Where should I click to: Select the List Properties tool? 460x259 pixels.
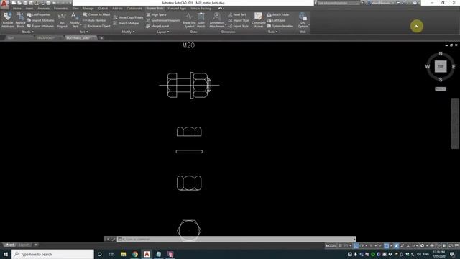click(39, 14)
